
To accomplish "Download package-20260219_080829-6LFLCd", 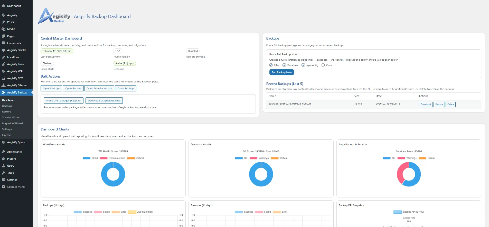I will point(426,105).
